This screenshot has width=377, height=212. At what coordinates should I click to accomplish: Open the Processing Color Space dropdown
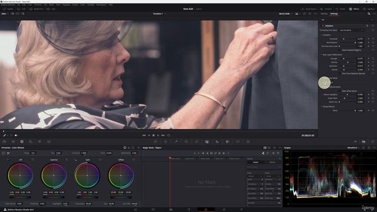tap(351, 30)
